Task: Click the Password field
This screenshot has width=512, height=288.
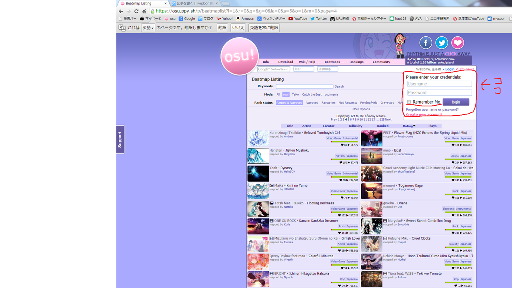Action: click(440, 93)
